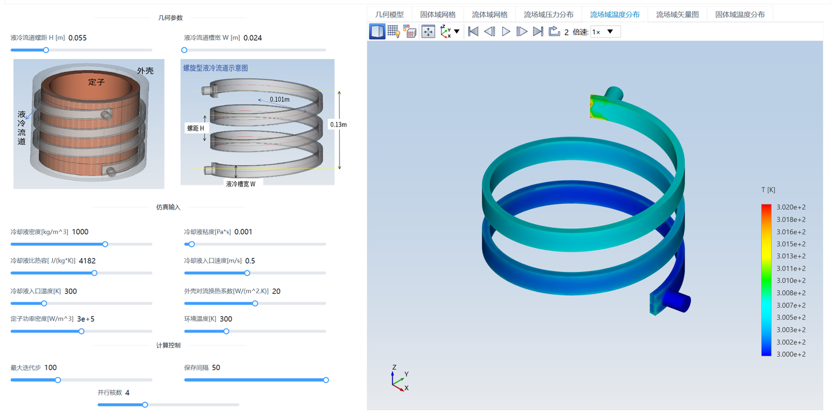The image size is (836, 413).
Task: Switch to the 固体域网格 tab
Action: click(x=438, y=15)
